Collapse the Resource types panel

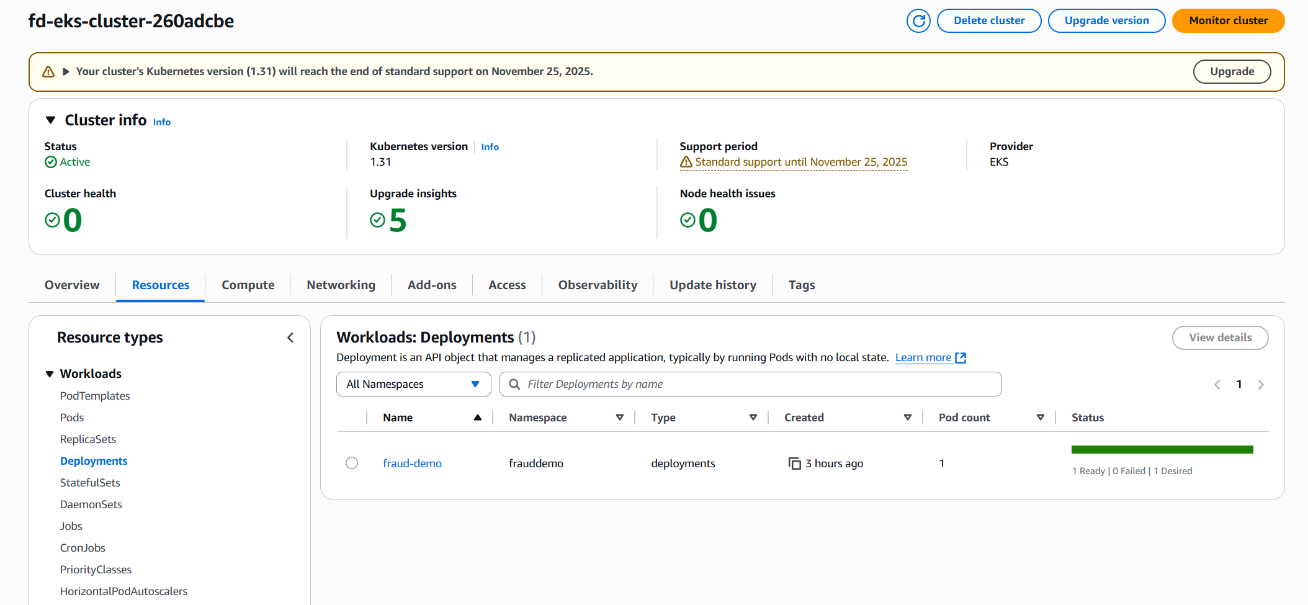click(x=290, y=338)
